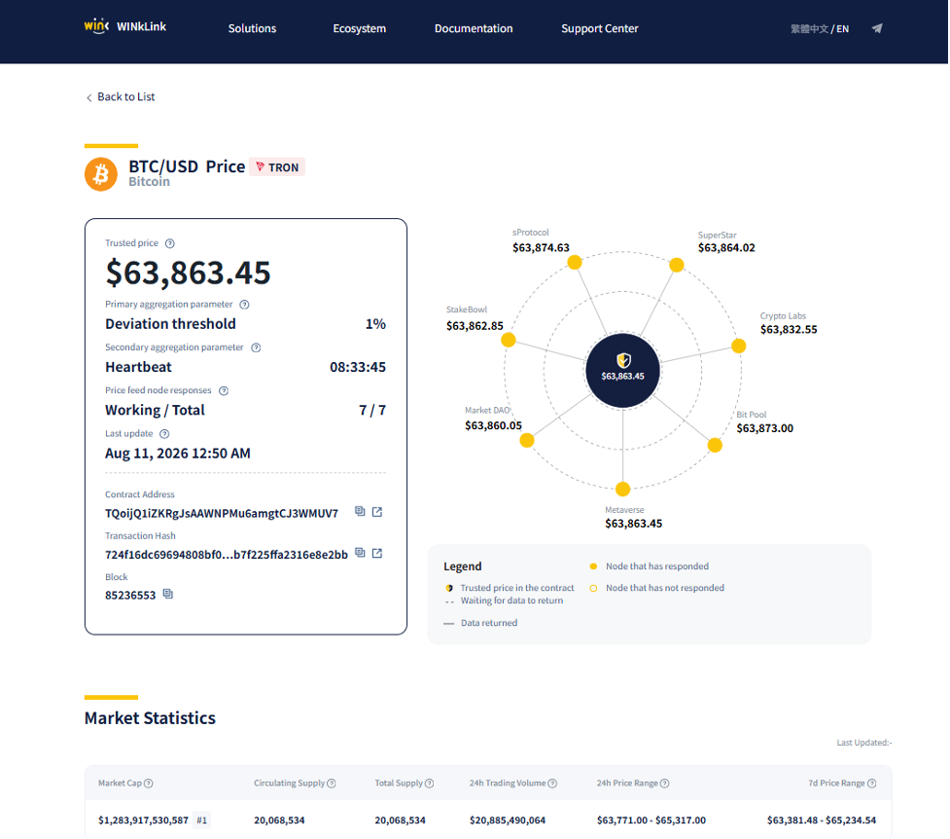Switch language via 繁體中文 / EN
The height and width of the screenshot is (839, 950).
coord(819,28)
